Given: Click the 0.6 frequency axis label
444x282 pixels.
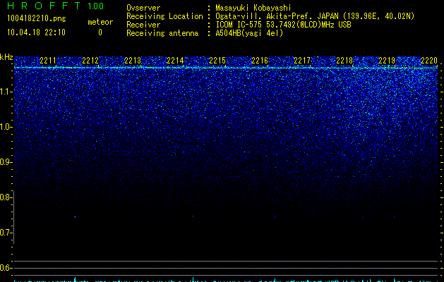Looking at the screenshot, I should point(6,268).
